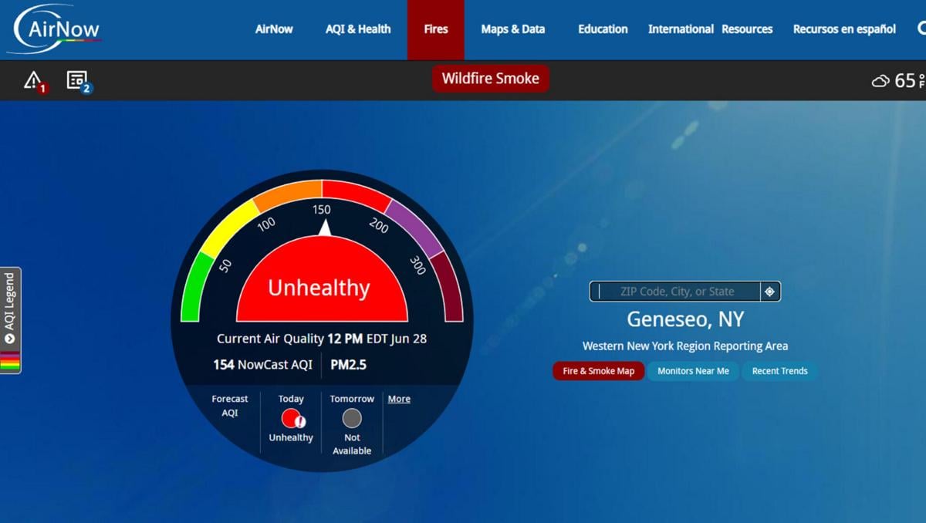Click the yellow segment of AQI dial
This screenshot has width=926, height=523.
[x=230, y=228]
